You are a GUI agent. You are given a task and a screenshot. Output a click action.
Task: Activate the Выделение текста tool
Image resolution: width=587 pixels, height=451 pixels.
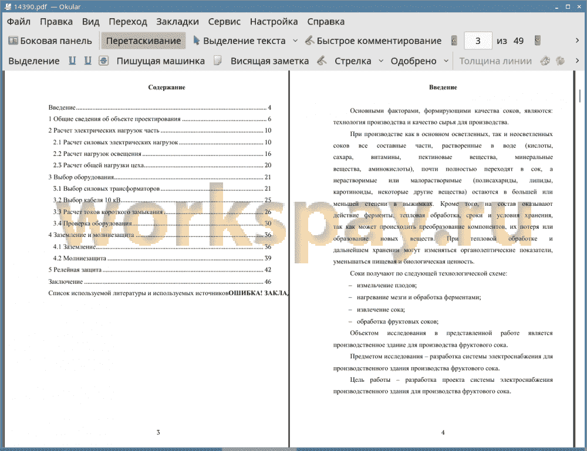tap(239, 41)
